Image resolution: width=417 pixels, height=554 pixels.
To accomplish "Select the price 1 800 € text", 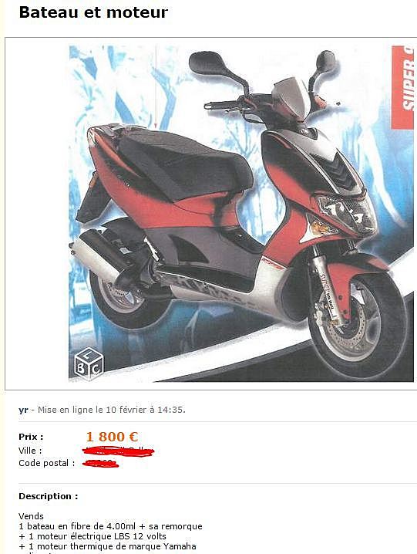I will (112, 437).
